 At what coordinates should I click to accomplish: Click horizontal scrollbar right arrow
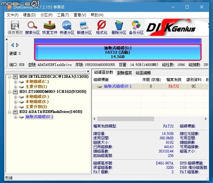click(x=206, y=119)
